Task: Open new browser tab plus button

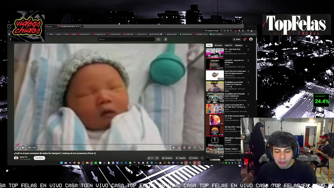Action: pyautogui.click(x=82, y=26)
